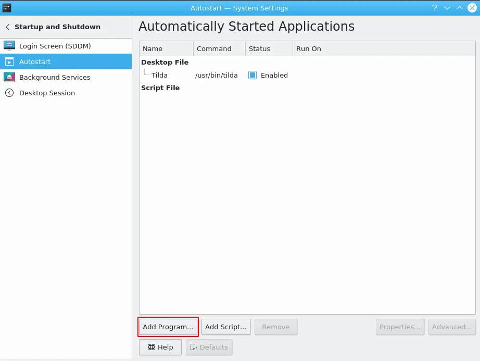This screenshot has width=480, height=361.
Task: Click the Login Screen (SDDM) monitor icon
Action: [x=9, y=46]
